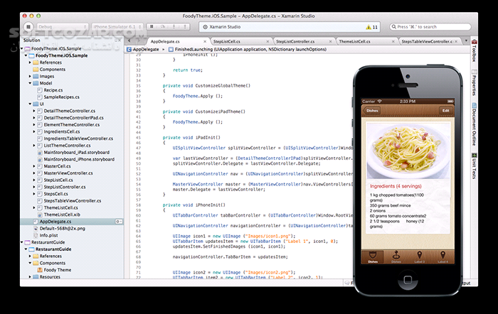This screenshot has width=498, height=314.
Task: Click the search field in toolbar
Action: (x=430, y=27)
